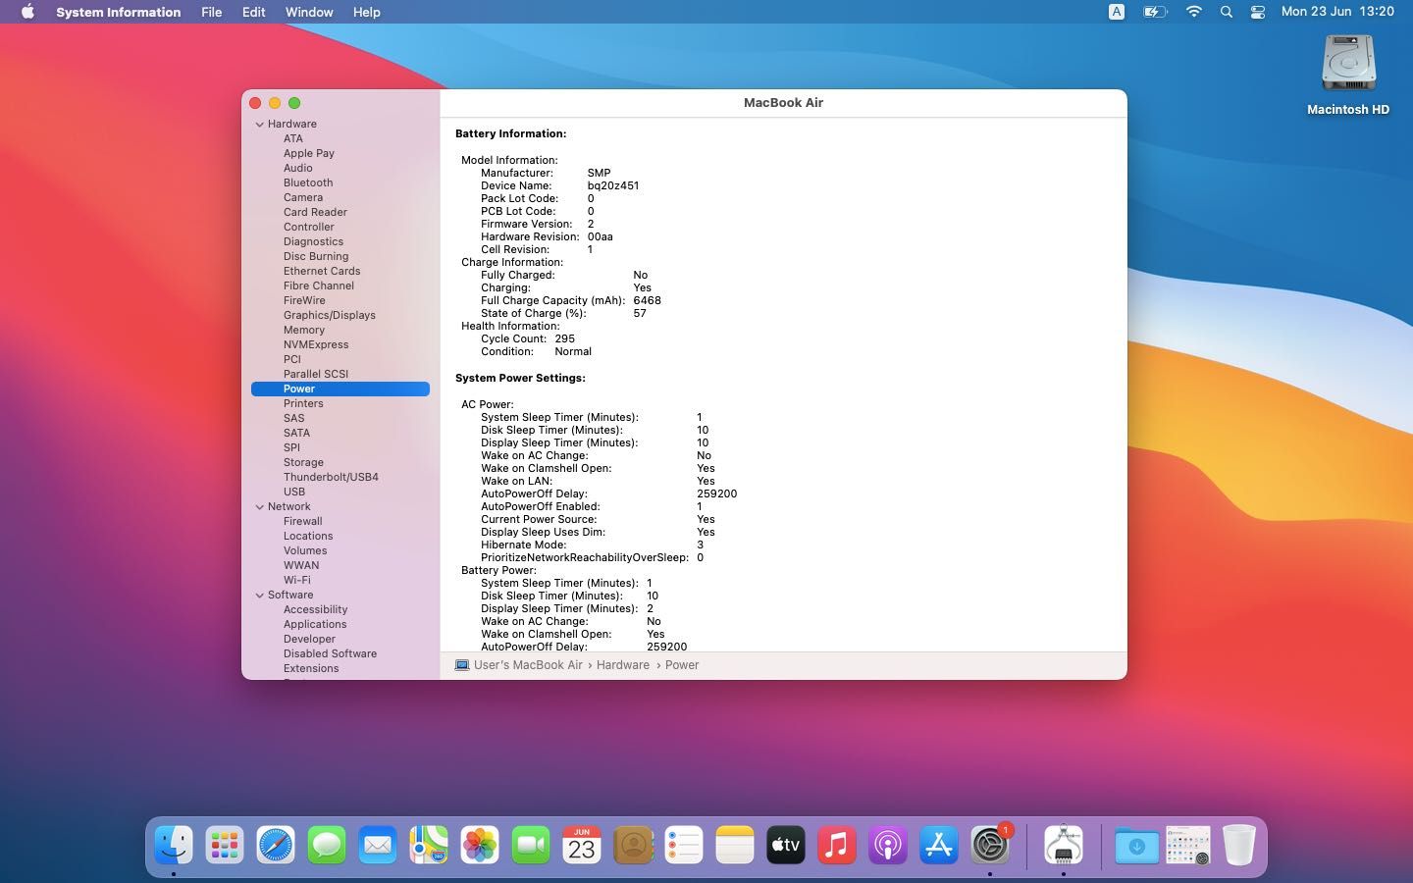Select USB in the sidebar
This screenshot has height=883, width=1413.
point(294,492)
